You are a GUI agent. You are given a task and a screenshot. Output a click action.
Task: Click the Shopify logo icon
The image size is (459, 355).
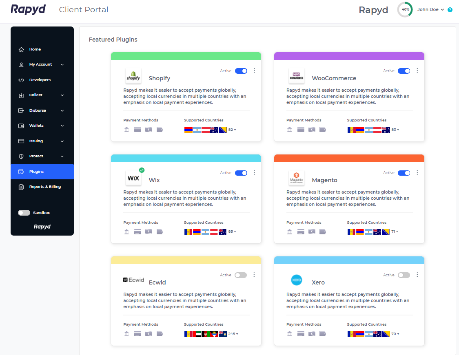133,76
